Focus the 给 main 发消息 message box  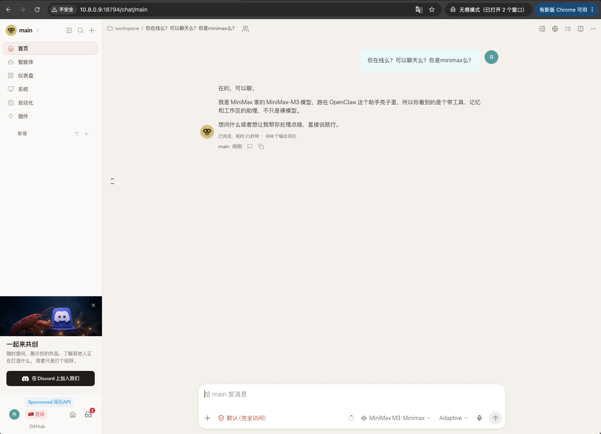[x=352, y=394]
